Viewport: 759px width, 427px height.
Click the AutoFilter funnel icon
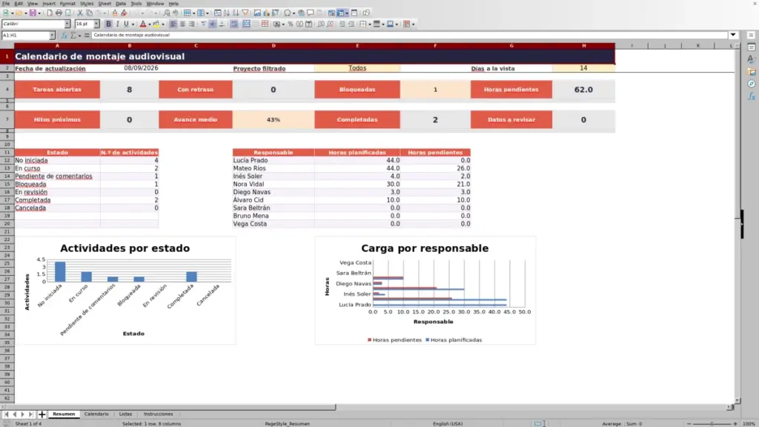(x=245, y=13)
